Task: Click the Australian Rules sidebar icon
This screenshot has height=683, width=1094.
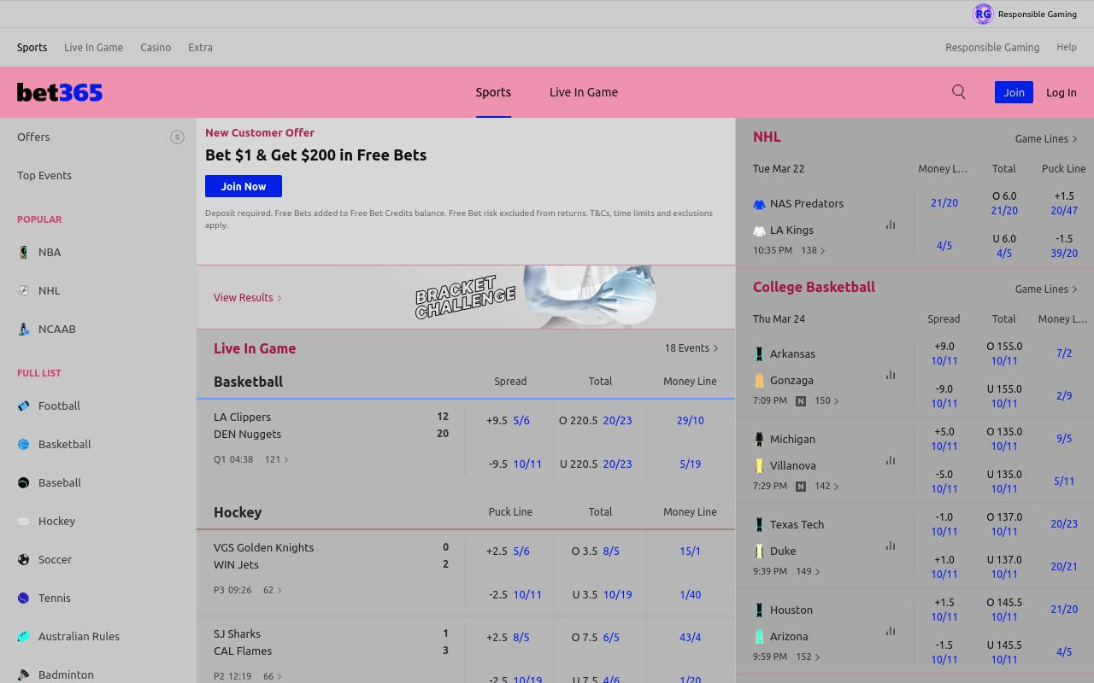Action: (24, 636)
